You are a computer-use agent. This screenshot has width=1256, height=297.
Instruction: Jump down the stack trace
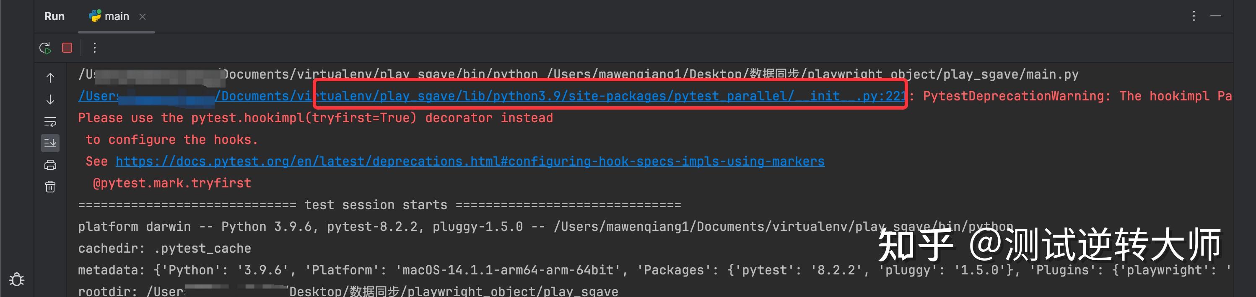(x=50, y=99)
